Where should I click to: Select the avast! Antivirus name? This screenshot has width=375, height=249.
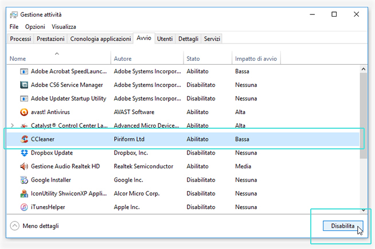(50, 112)
